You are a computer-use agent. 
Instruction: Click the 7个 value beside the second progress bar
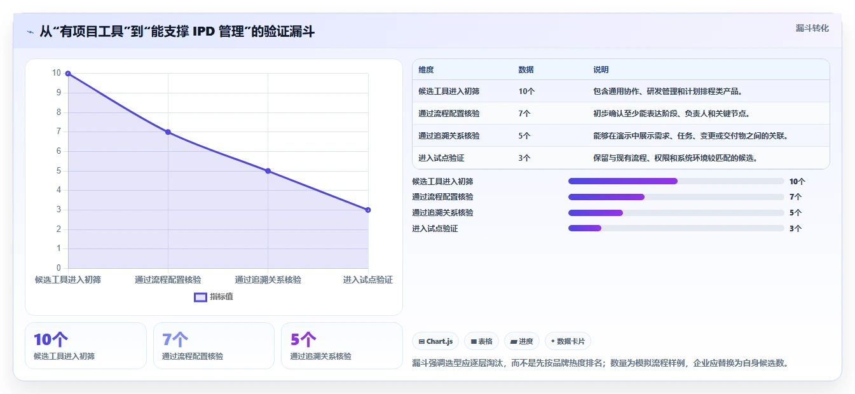click(795, 197)
